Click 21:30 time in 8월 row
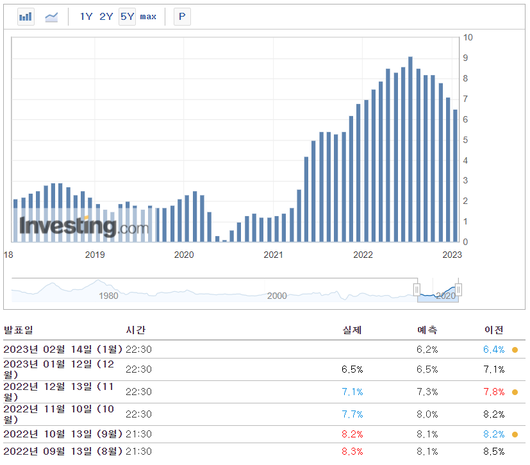Viewport: 530px width, 465px height. click(x=138, y=452)
